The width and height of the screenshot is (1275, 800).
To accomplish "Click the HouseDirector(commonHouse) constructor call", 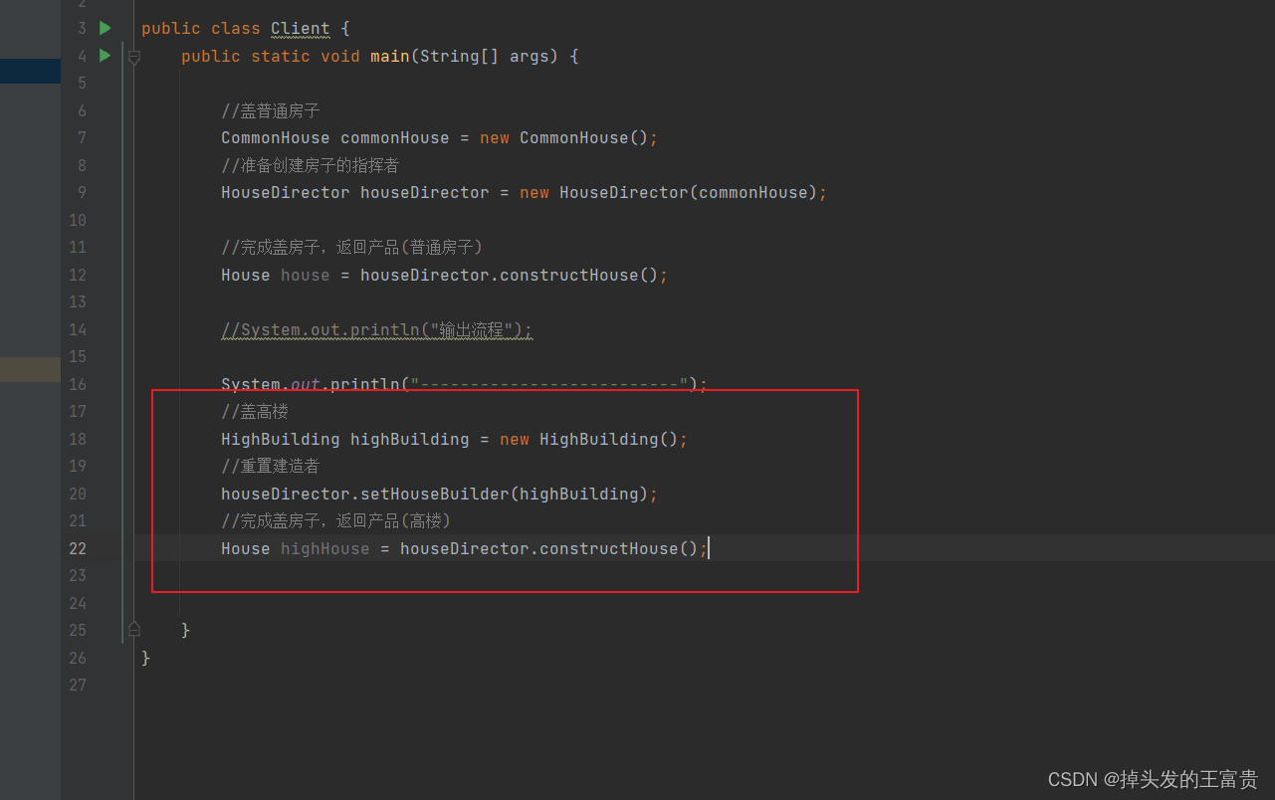I will tap(688, 193).
